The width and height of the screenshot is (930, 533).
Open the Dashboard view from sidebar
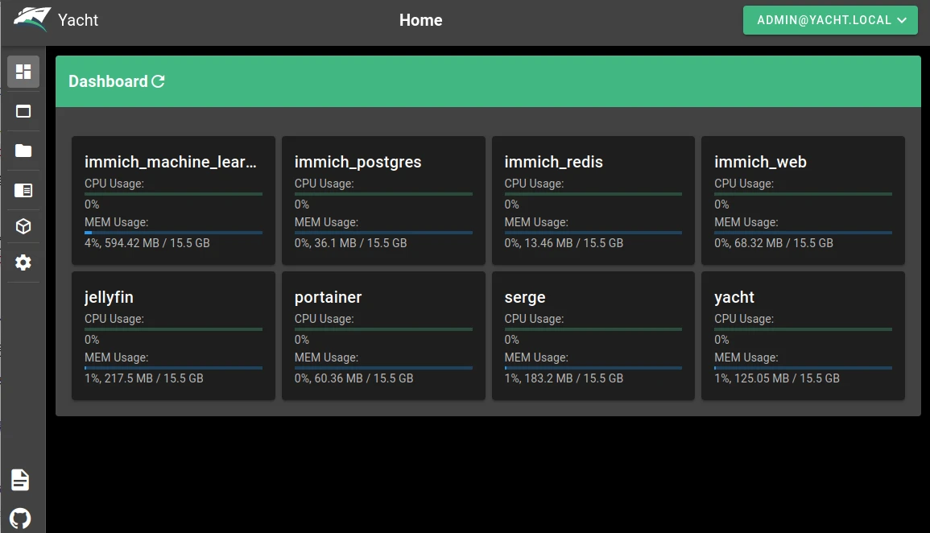click(23, 72)
